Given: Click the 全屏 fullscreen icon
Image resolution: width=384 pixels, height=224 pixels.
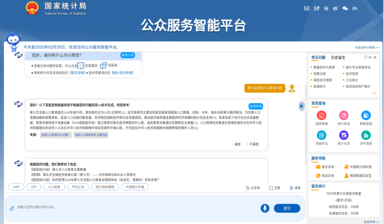Looking at the screenshot, I should [275, 188].
